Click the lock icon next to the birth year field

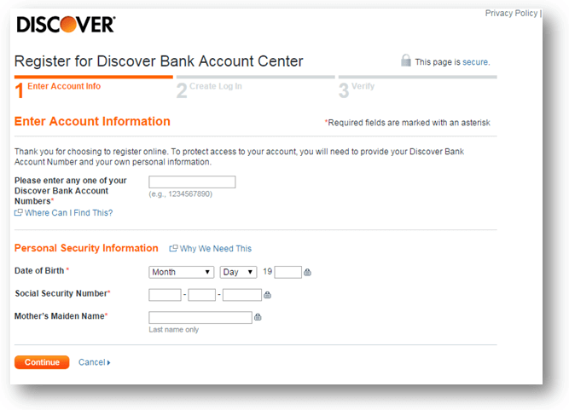coord(307,272)
